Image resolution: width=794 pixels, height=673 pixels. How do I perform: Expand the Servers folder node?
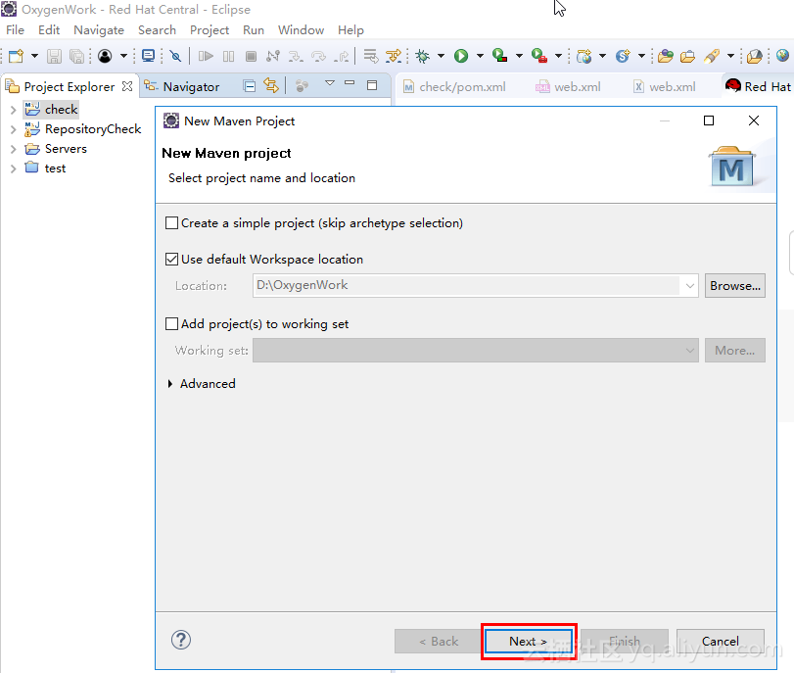tap(13, 149)
